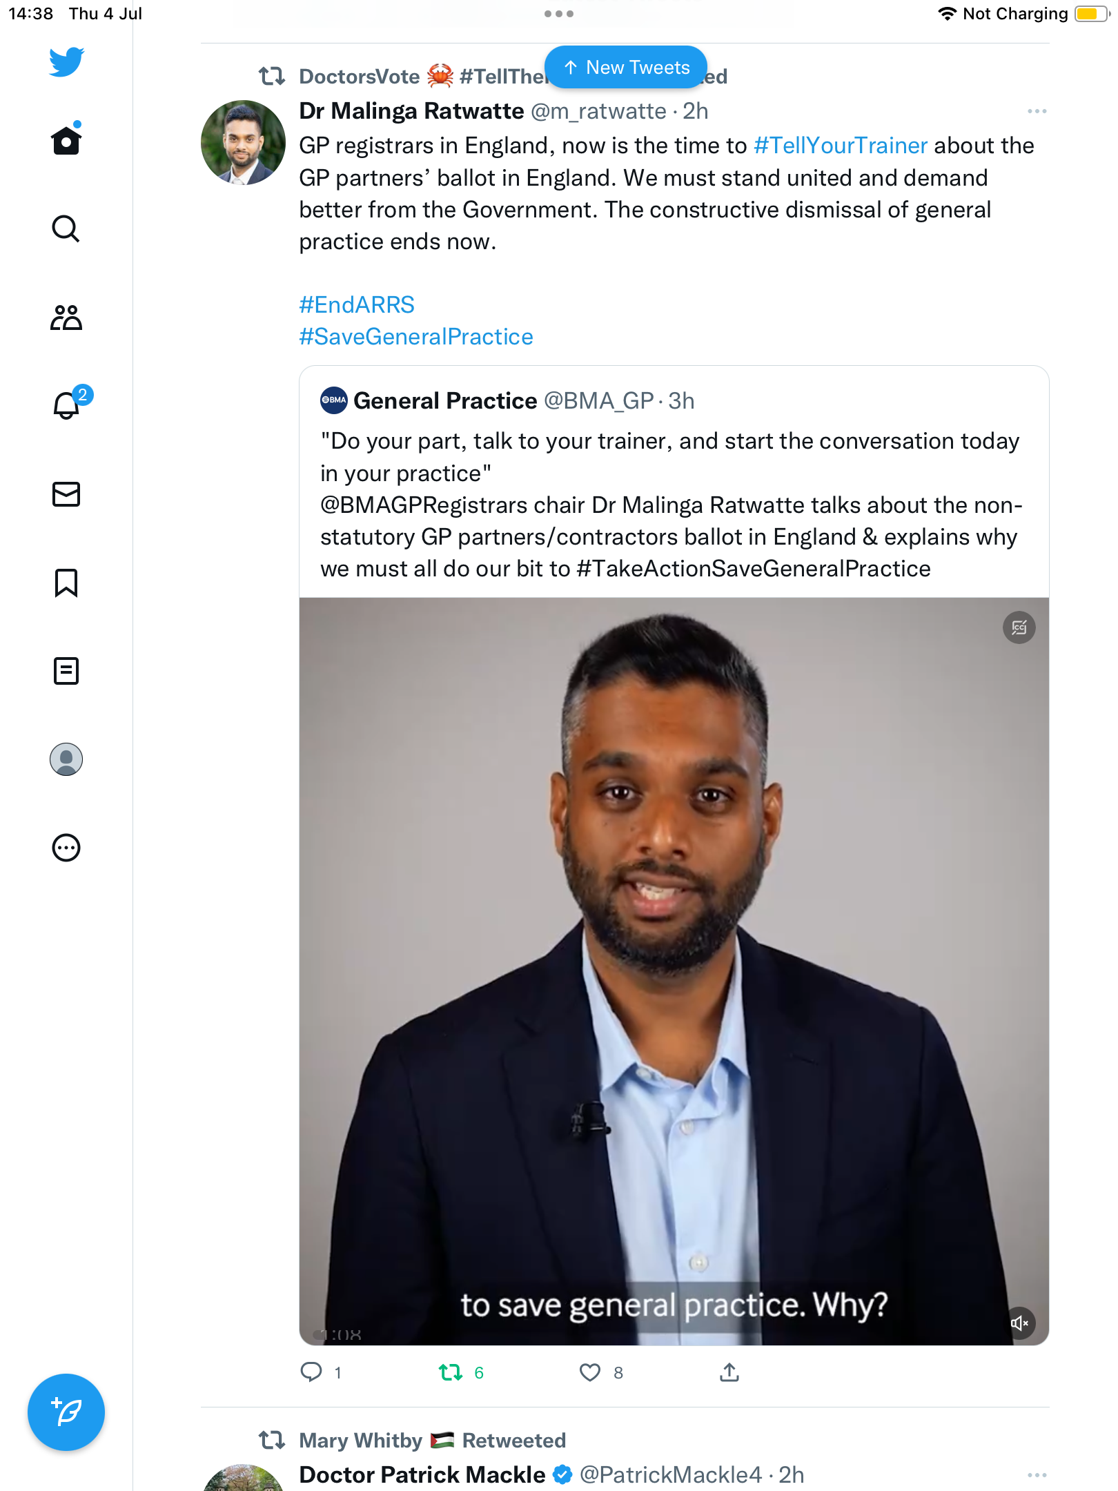The image size is (1118, 1491).
Task: Open the share icon under the tweet
Action: coord(729,1372)
